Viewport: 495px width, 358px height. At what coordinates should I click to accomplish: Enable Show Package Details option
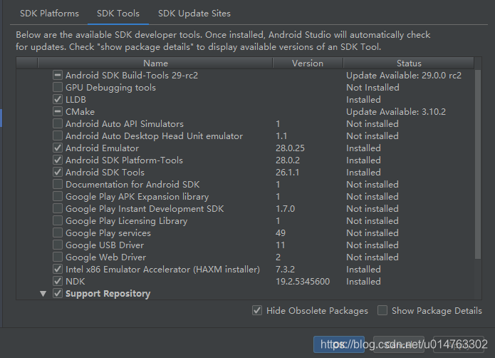coord(382,311)
